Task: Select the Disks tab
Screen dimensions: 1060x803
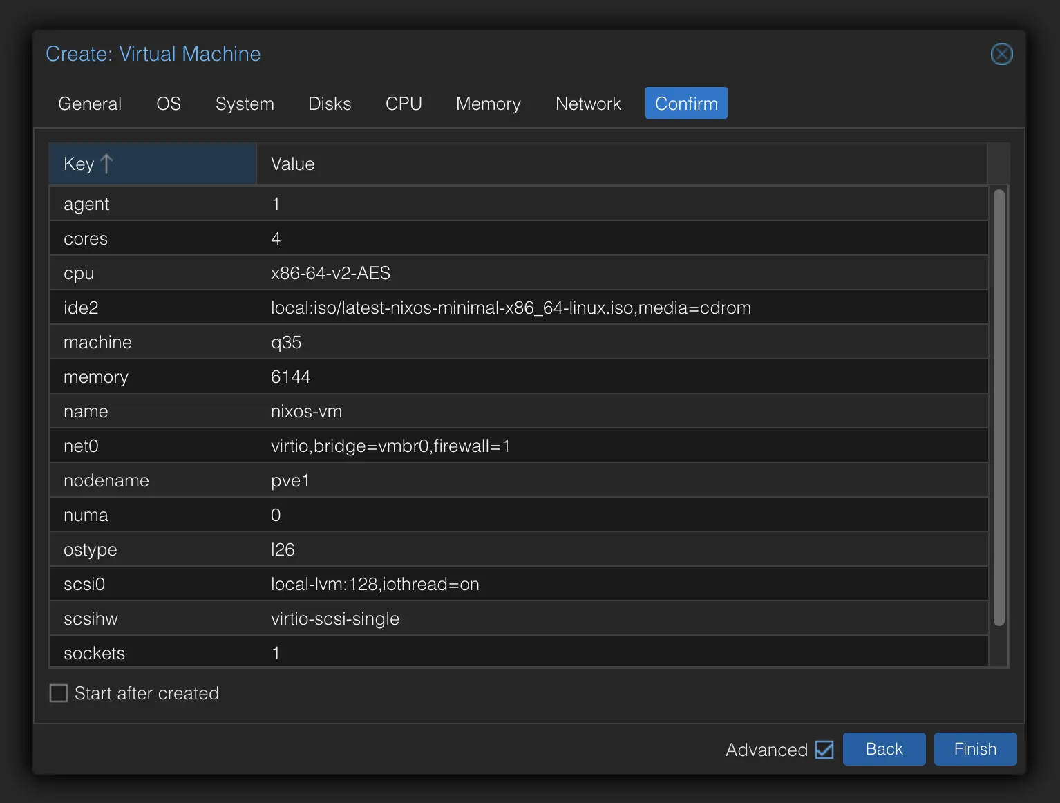Action: (330, 104)
